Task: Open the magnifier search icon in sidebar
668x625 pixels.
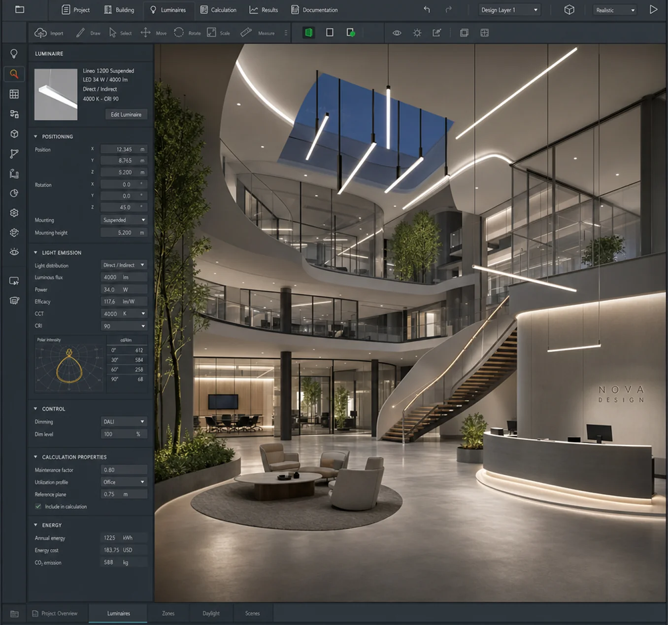Action: (x=14, y=74)
